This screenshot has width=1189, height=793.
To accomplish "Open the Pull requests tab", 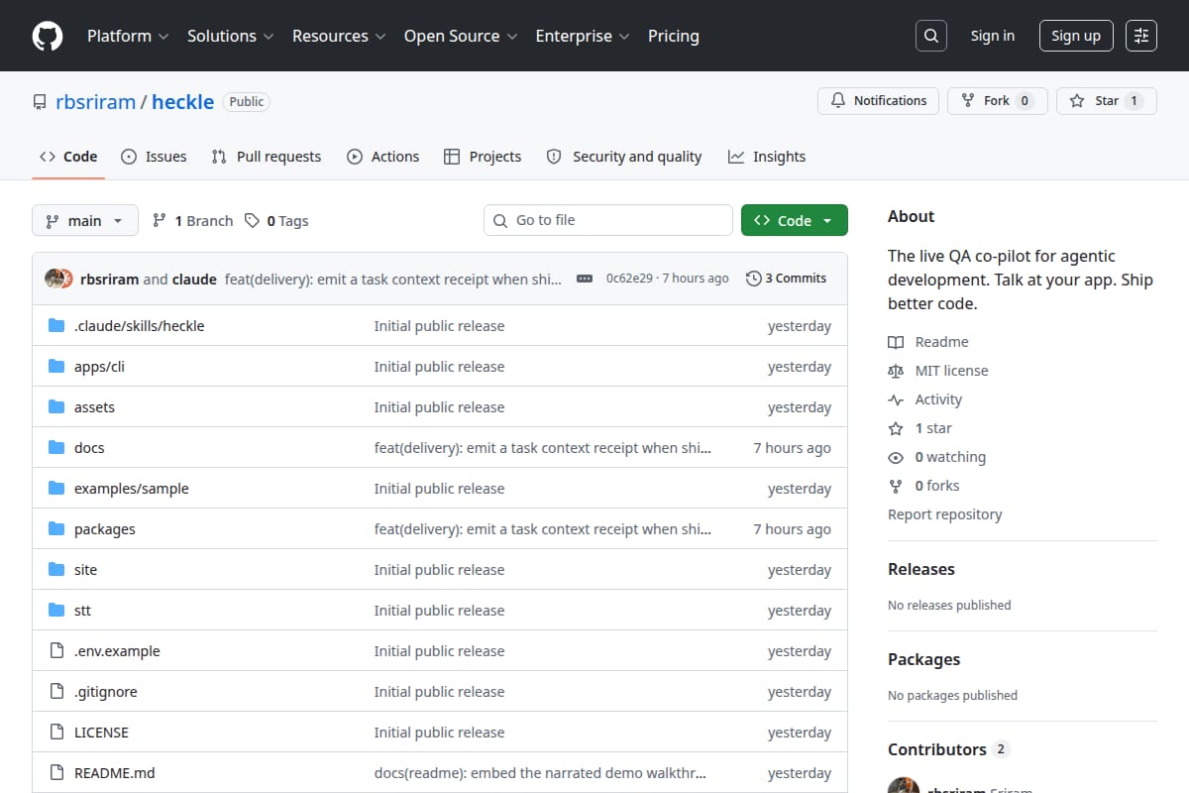I will pos(267,157).
